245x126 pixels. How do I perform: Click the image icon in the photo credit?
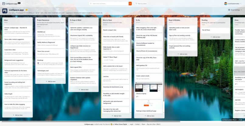pyautogui.click(x=223, y=120)
